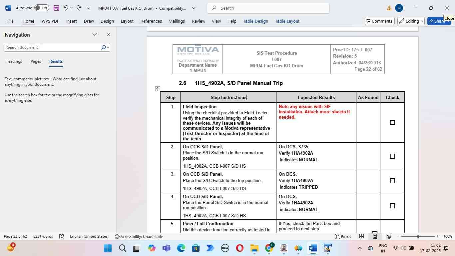Check the box for step 4 row
Image resolution: width=455 pixels, height=256 pixels.
coord(392,206)
